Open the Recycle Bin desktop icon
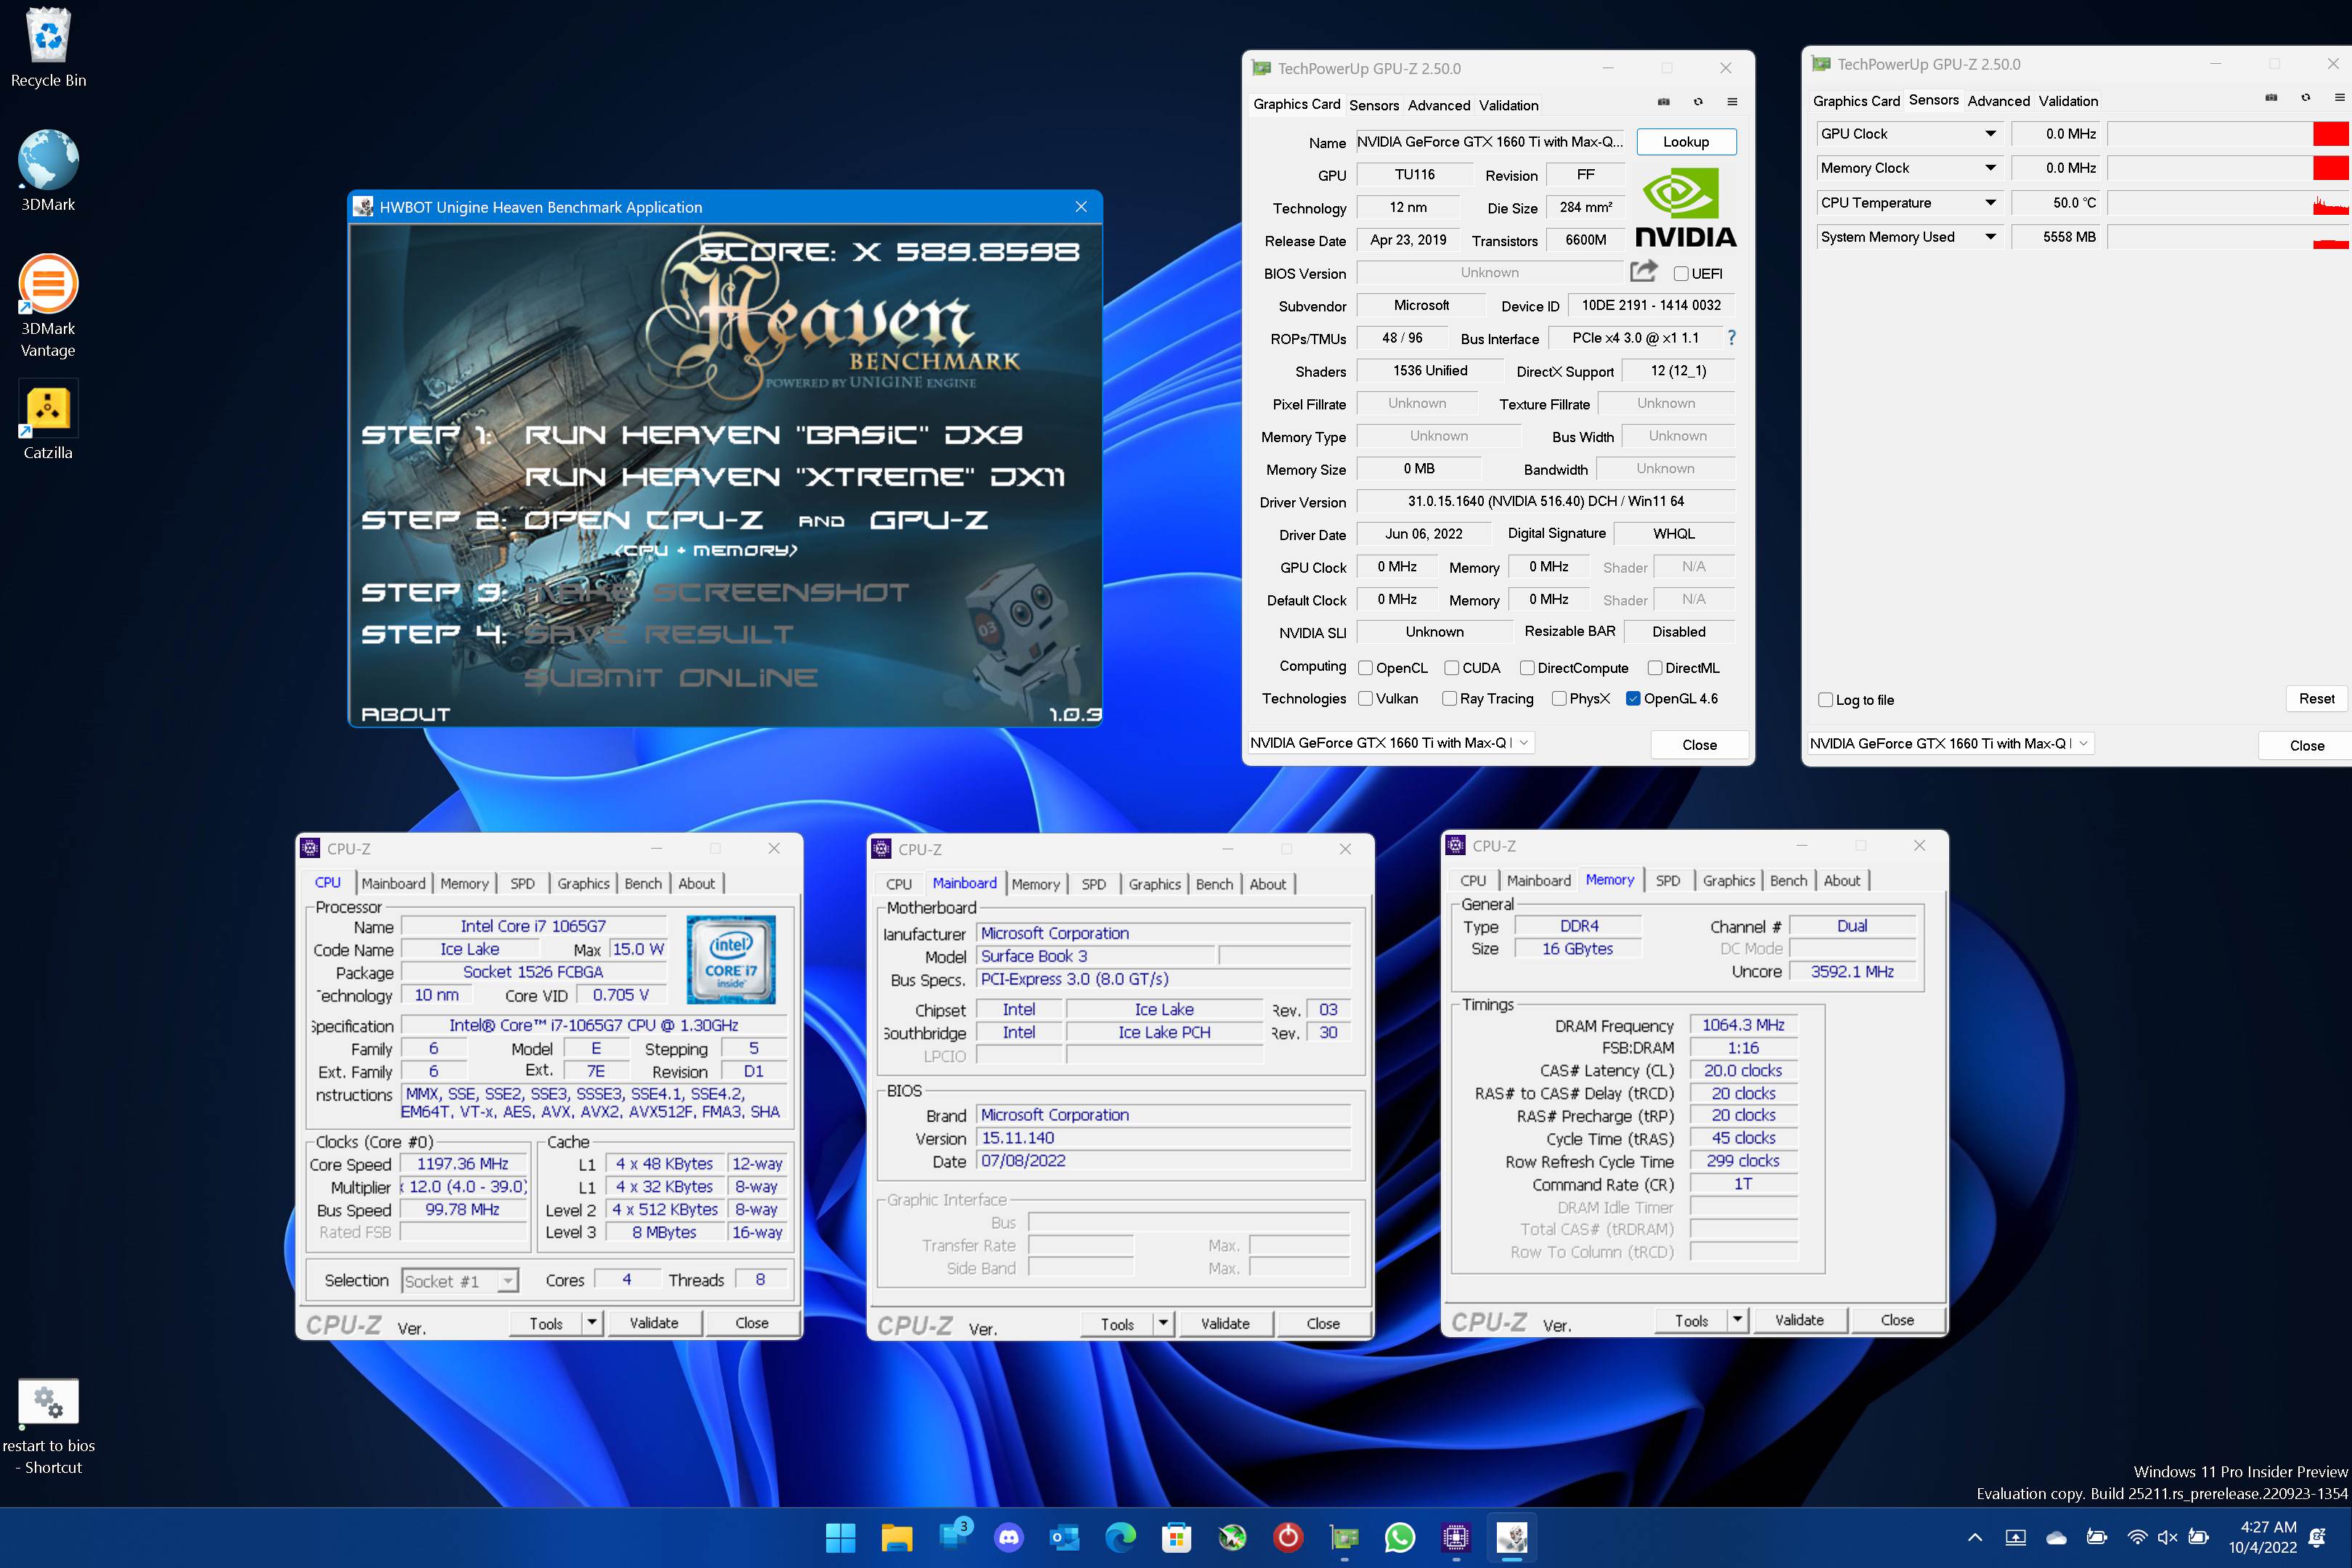This screenshot has width=2352, height=1568. pyautogui.click(x=48, y=46)
